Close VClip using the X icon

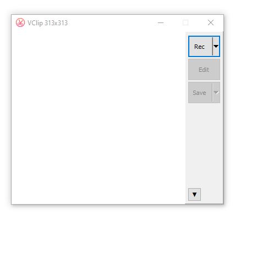211,22
